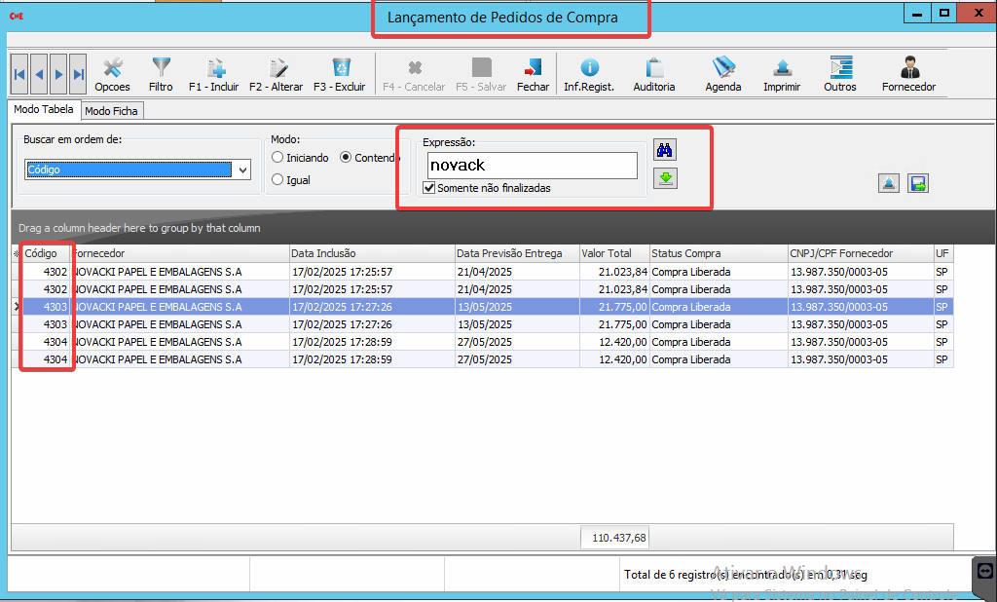Open the Agenda notebook icon
Image resolution: width=997 pixels, height=602 pixels.
[723, 69]
